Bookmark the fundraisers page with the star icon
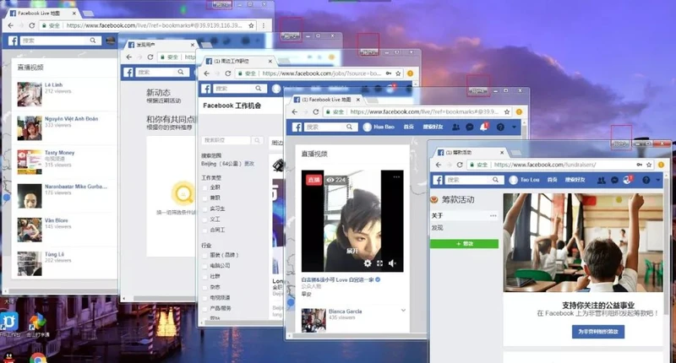 point(649,165)
